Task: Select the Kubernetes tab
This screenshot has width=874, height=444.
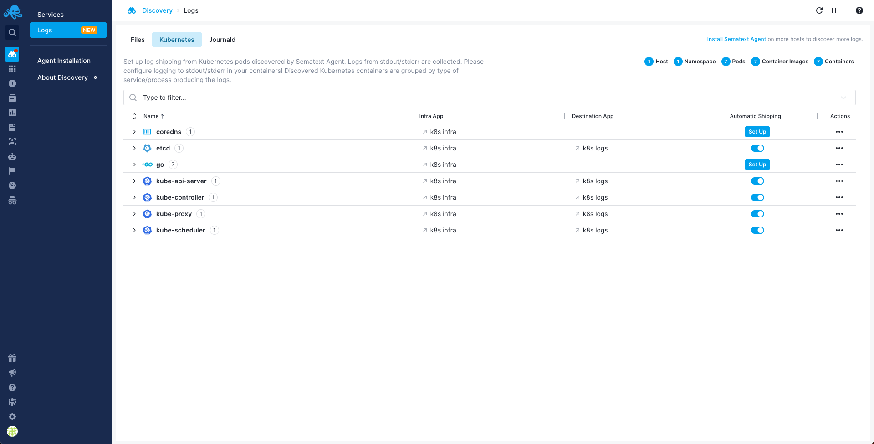Action: coord(177,40)
